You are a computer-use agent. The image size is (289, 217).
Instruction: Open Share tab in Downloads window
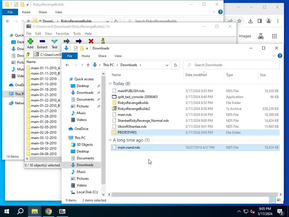(x=102, y=56)
